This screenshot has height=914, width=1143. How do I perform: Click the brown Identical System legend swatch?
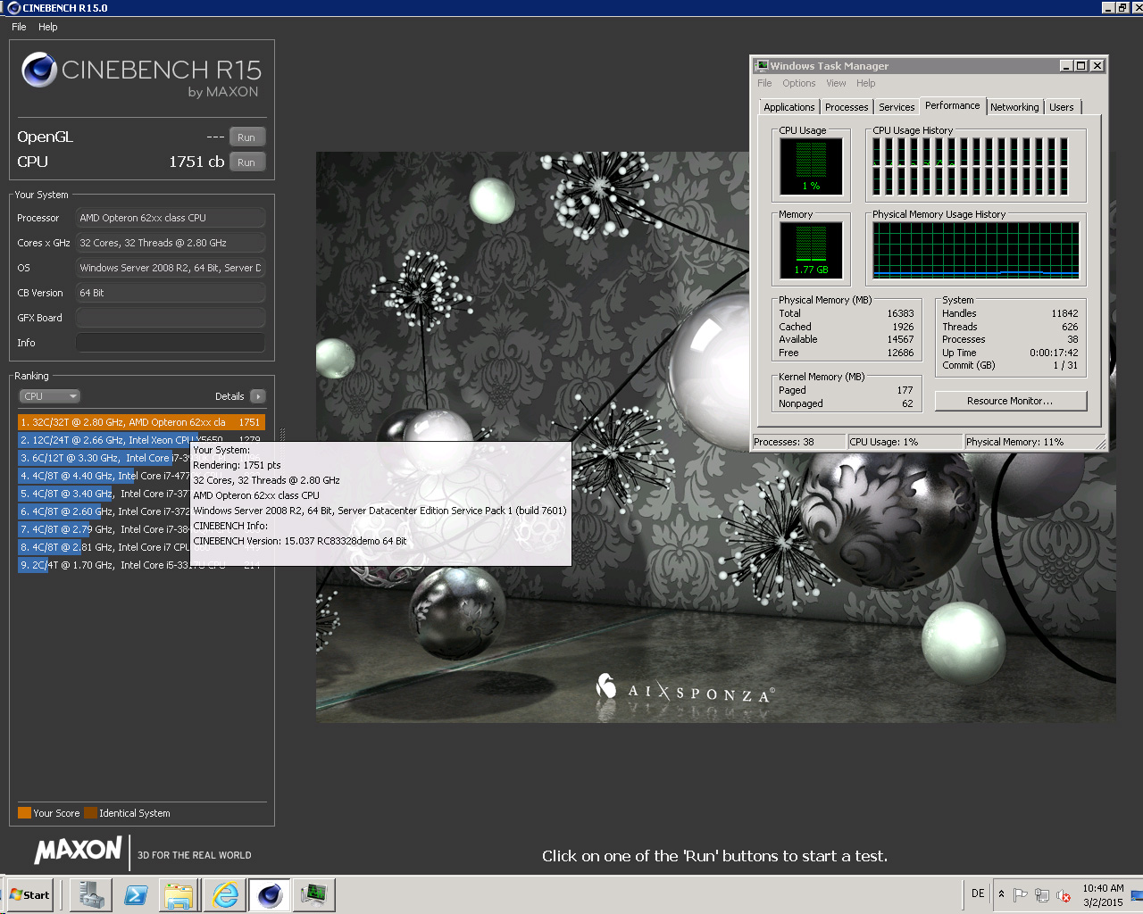coord(90,813)
